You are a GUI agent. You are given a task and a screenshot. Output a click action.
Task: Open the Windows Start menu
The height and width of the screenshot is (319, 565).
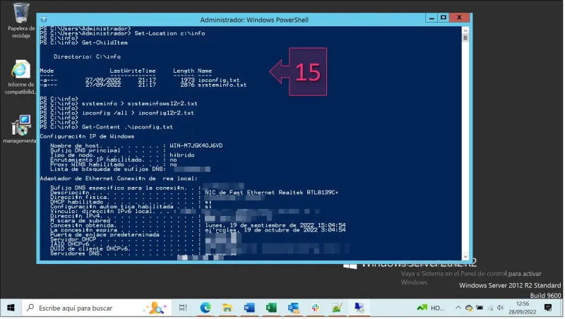pos(11,308)
